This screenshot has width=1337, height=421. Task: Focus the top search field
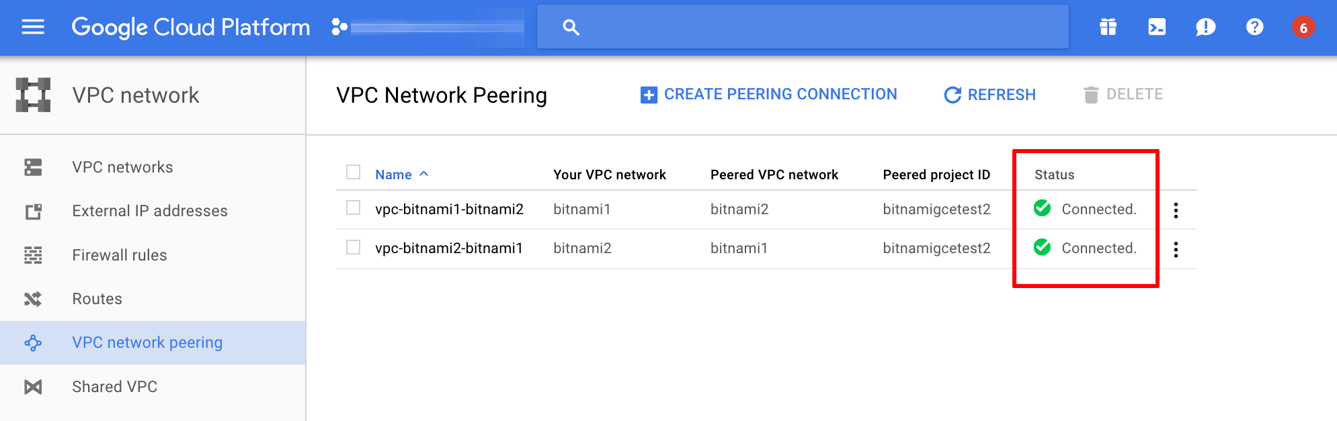(803, 27)
